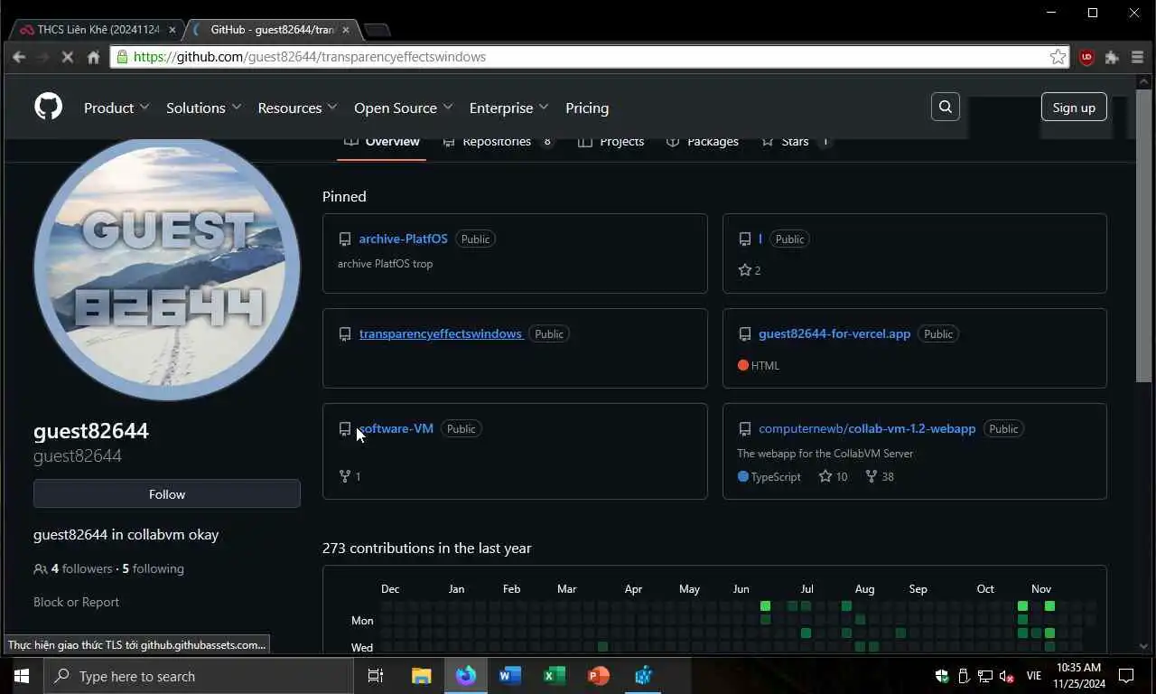Open the repository named I

760,239
